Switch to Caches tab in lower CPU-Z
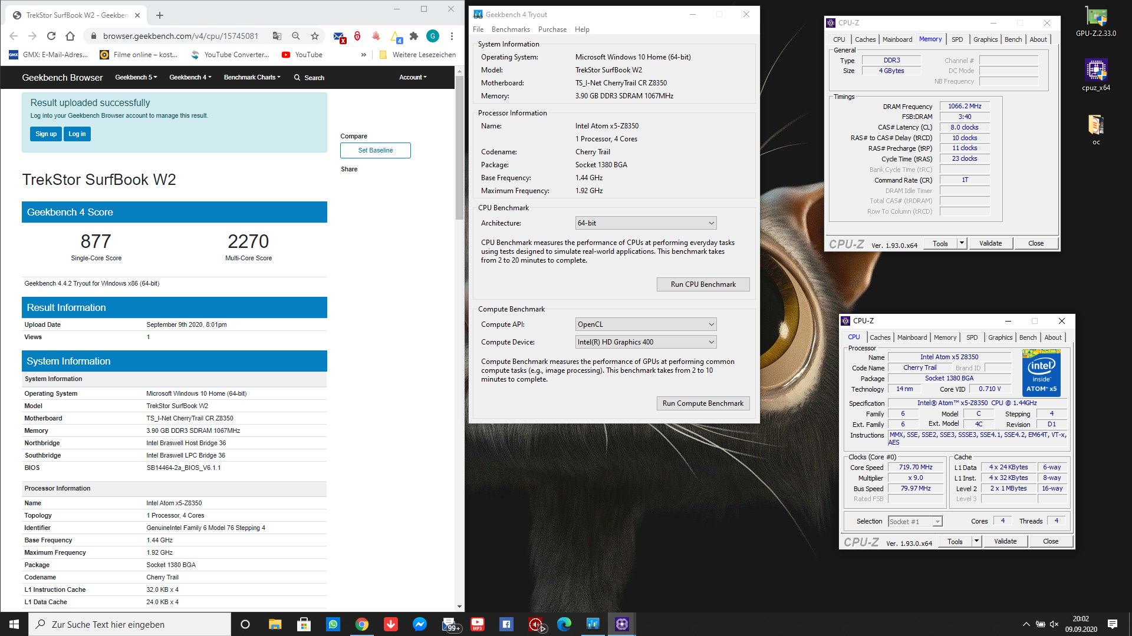Viewport: 1132px width, 636px height. click(880, 337)
